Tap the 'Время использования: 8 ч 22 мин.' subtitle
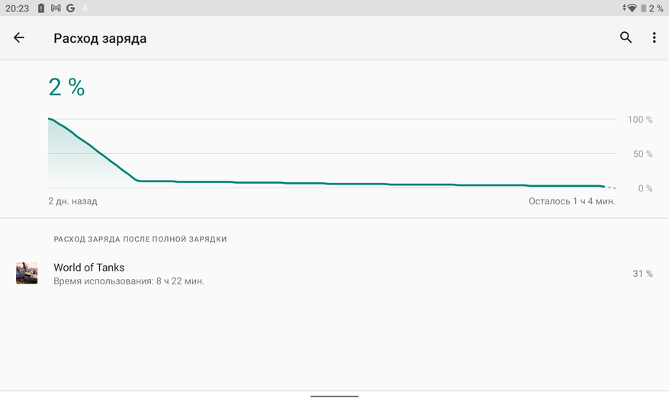669x401 pixels. point(129,281)
